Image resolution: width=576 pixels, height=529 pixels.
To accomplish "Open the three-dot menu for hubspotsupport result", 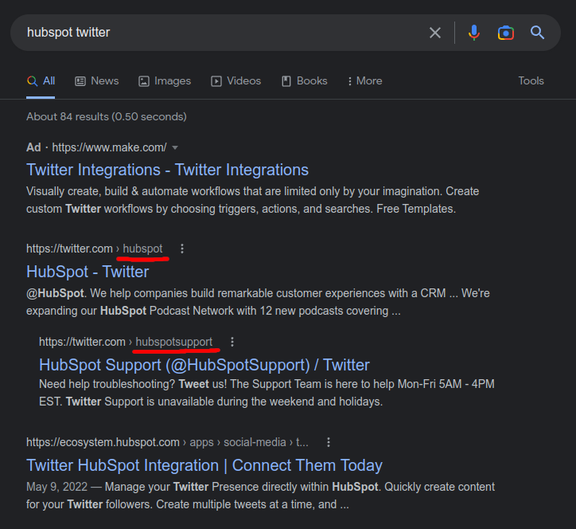I will coord(232,342).
